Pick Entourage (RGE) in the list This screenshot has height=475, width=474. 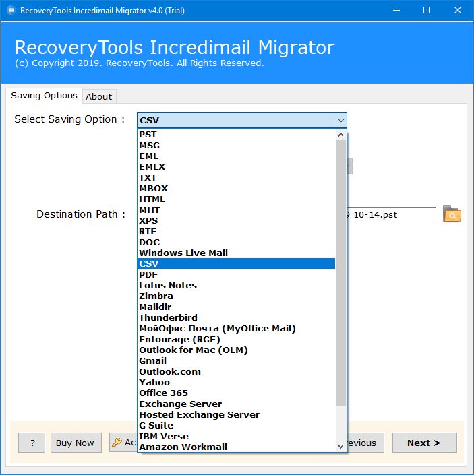(236, 340)
